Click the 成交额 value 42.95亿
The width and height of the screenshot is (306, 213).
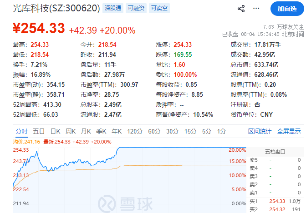click(265, 54)
